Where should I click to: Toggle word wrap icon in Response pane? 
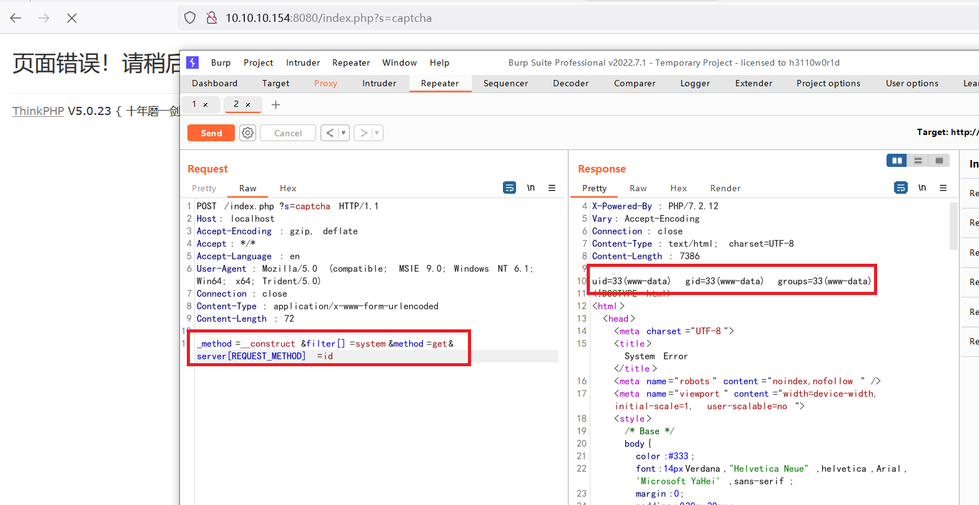tap(901, 188)
